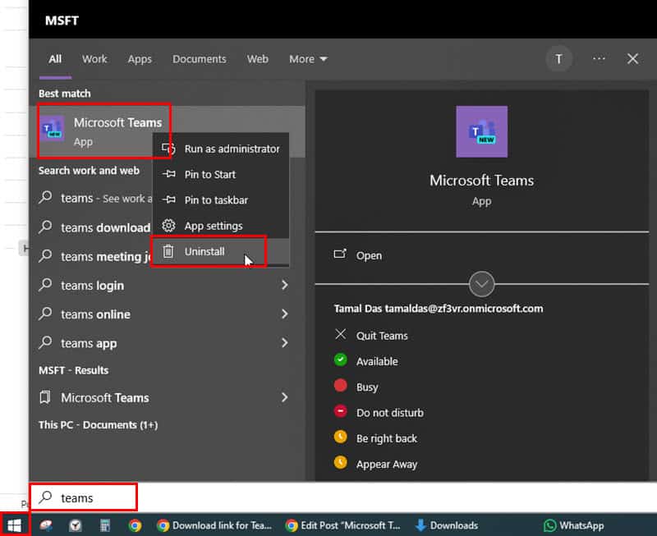This screenshot has height=536, width=657.
Task: Set status to Be right back
Action: coord(386,438)
